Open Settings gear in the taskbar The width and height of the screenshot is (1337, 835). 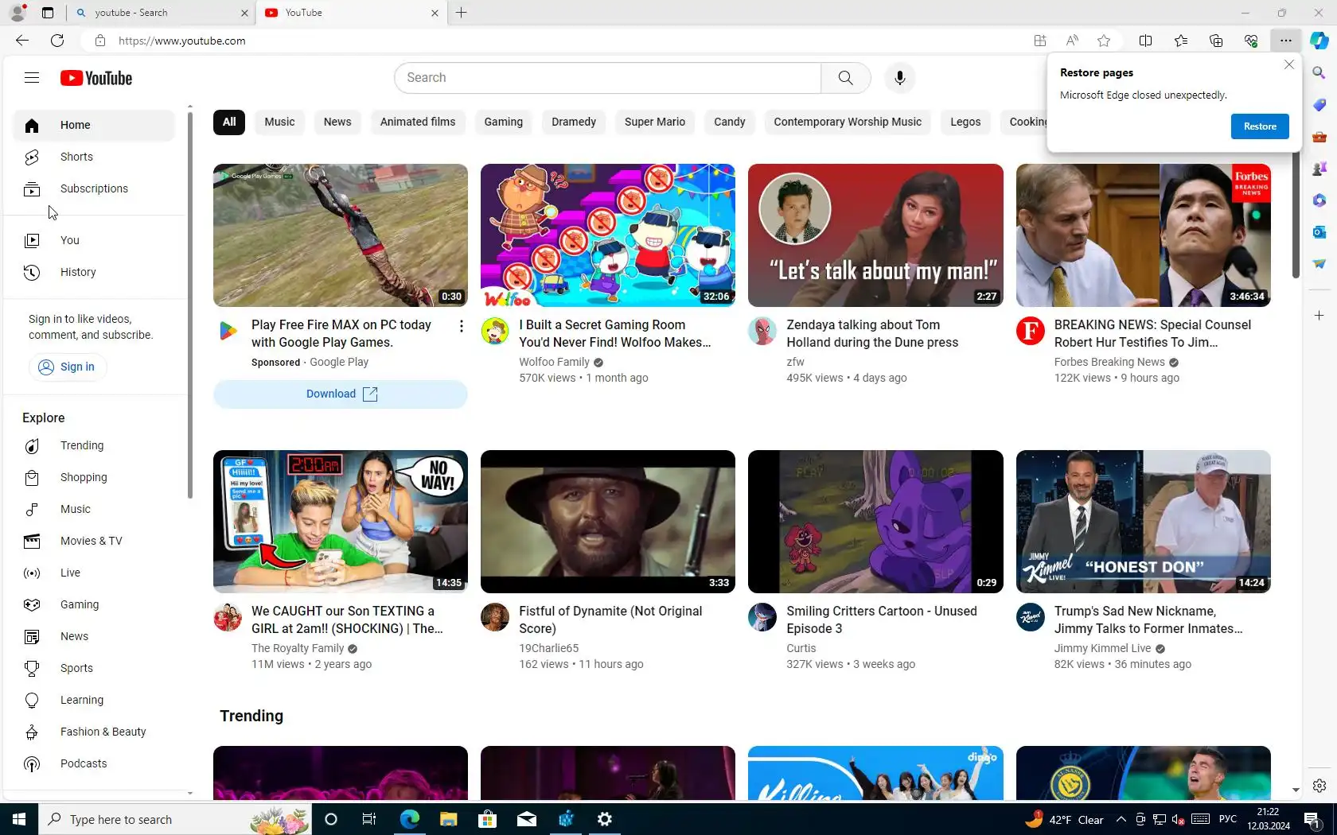pos(605,819)
